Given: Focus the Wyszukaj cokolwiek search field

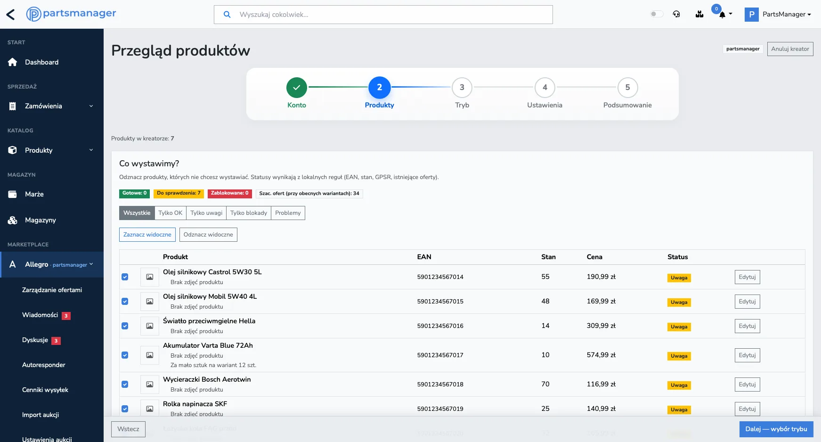Looking at the screenshot, I should [x=383, y=15].
